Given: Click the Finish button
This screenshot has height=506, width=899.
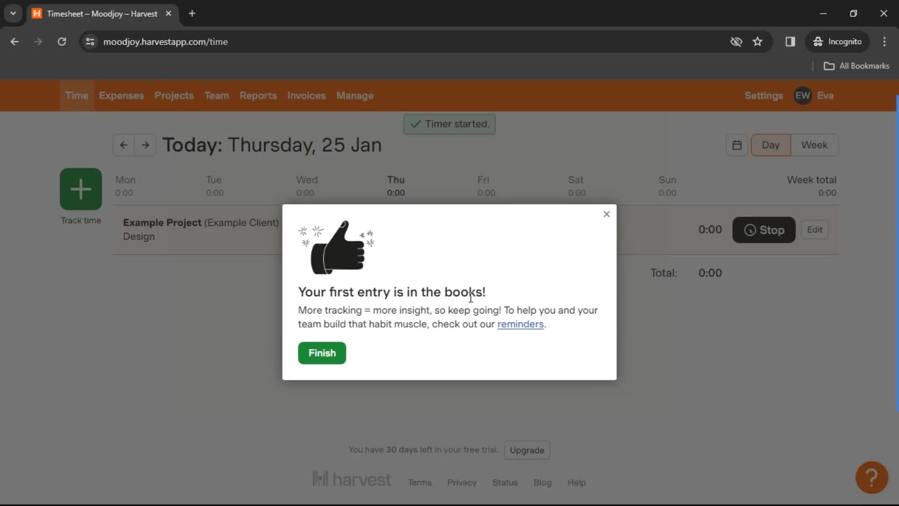Looking at the screenshot, I should 322,353.
